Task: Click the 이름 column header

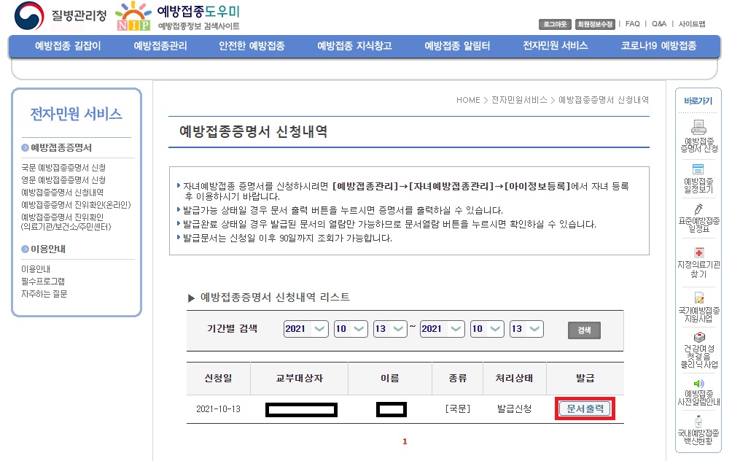Action: click(390, 379)
